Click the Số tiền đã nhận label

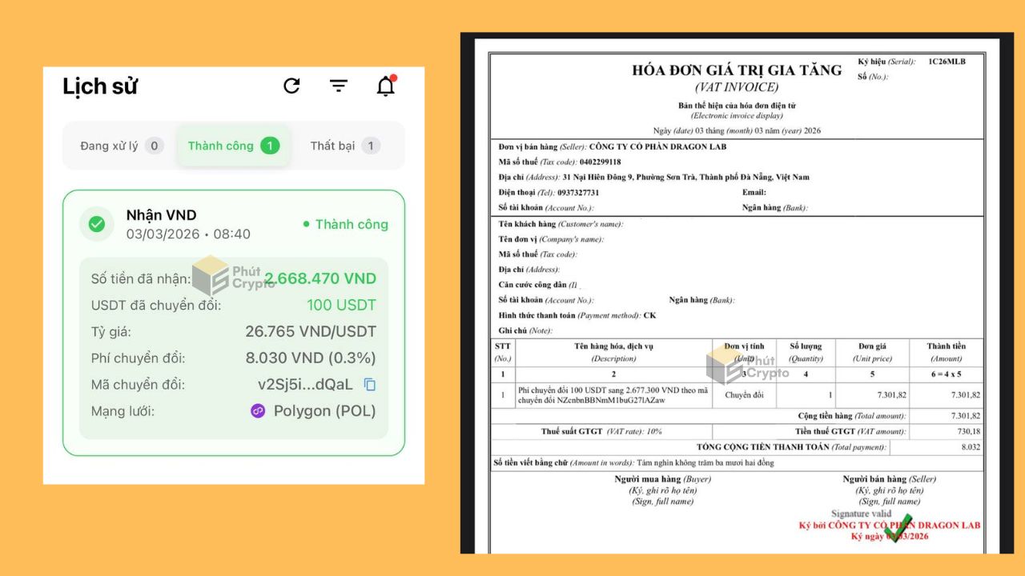tap(141, 278)
